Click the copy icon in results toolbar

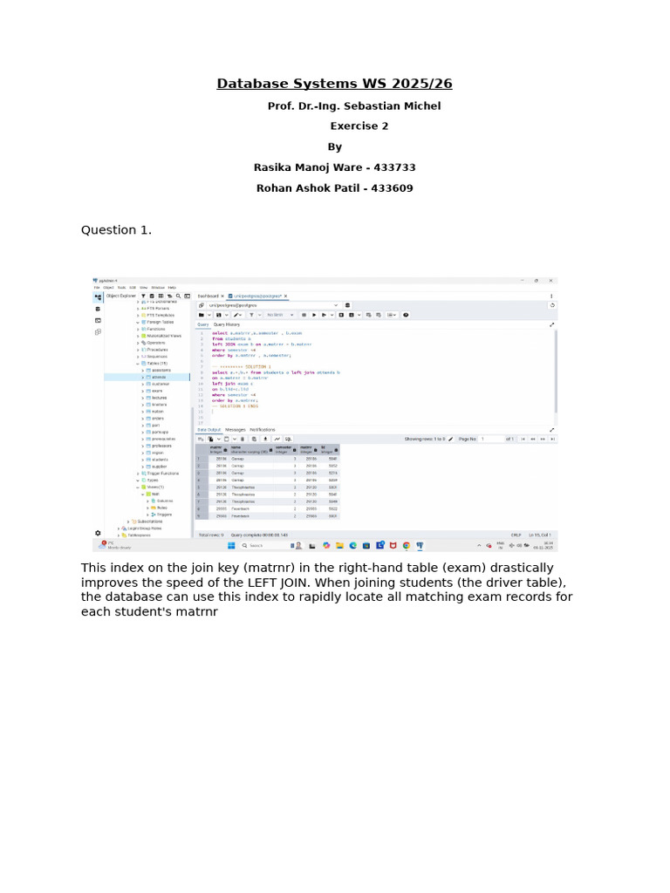point(210,440)
